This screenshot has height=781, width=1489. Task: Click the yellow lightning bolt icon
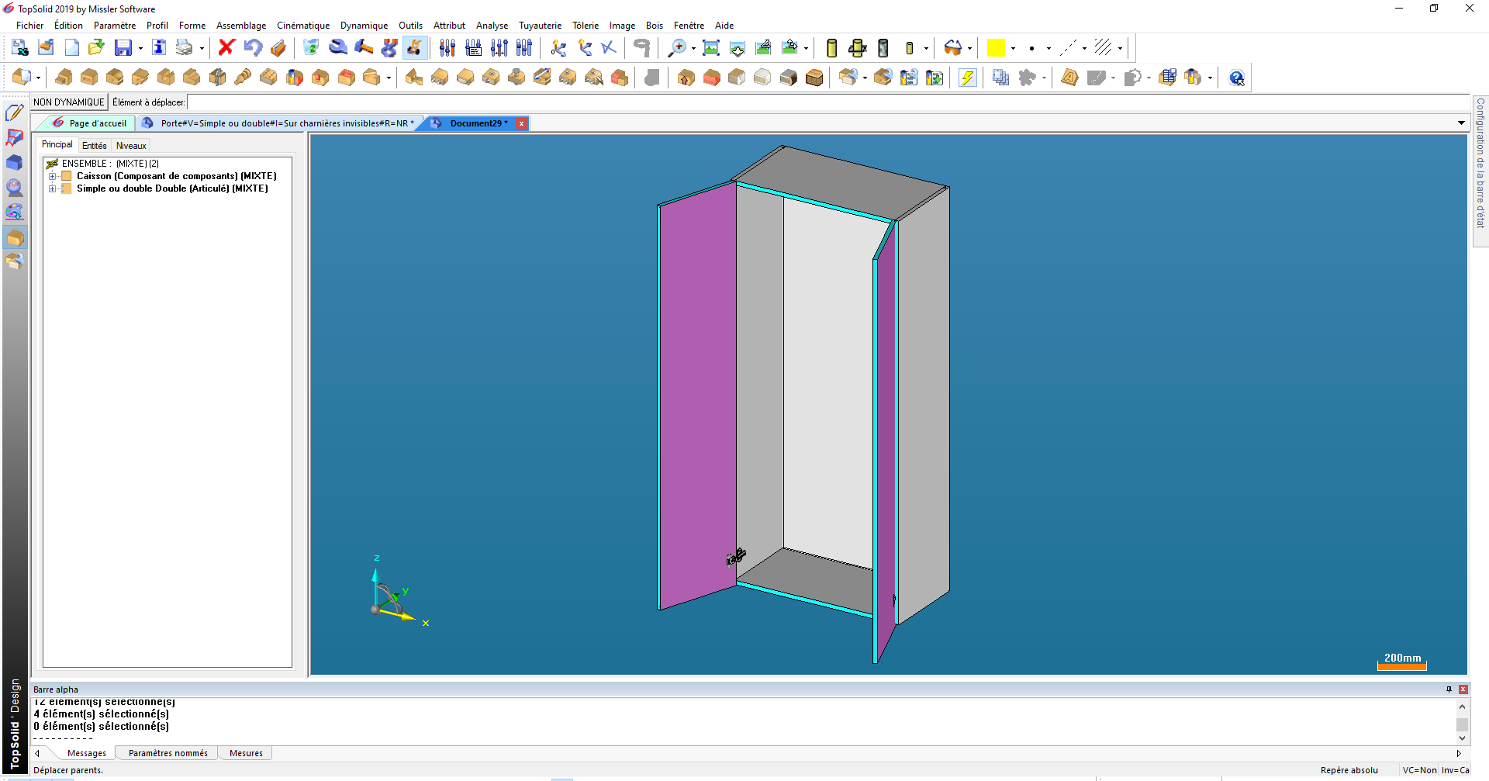(x=968, y=78)
